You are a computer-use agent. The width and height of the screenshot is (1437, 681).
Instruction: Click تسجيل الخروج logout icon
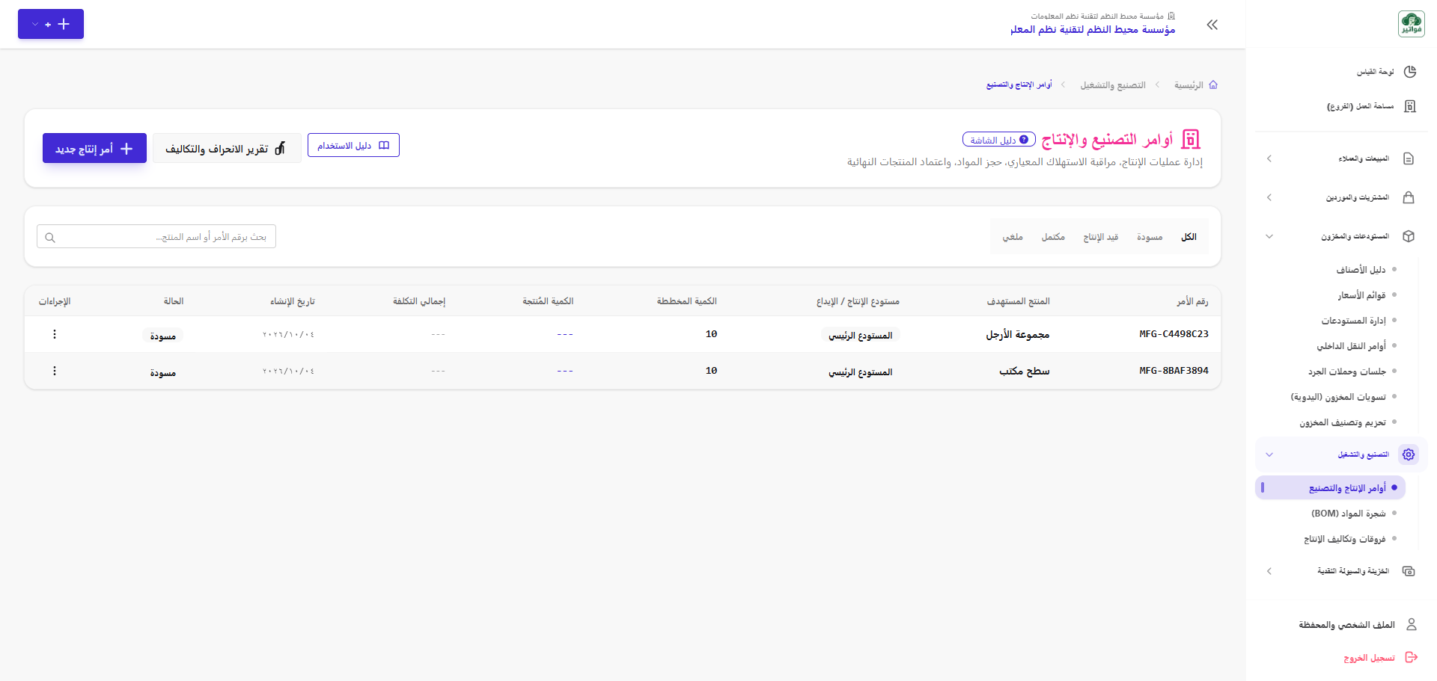point(1412,657)
